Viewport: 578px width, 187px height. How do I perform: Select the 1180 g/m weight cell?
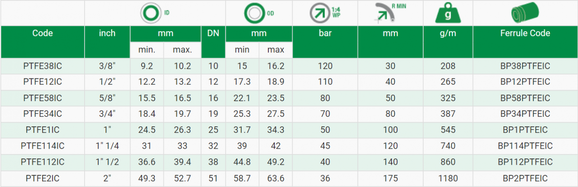point(448,178)
